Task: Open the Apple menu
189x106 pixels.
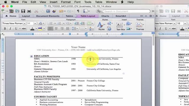Action: pos(6,2)
